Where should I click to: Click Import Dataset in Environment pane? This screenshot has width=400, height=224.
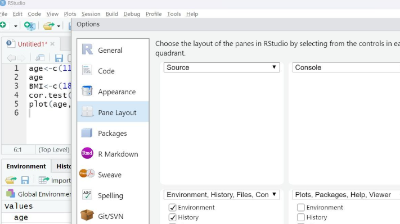point(55,180)
